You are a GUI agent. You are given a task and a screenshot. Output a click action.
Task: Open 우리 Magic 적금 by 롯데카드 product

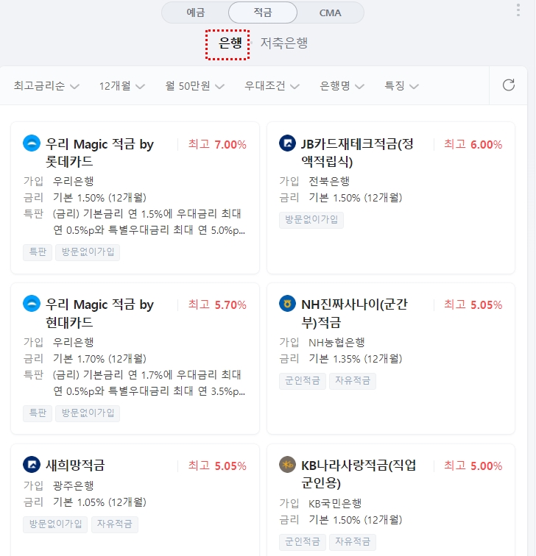coord(99,153)
